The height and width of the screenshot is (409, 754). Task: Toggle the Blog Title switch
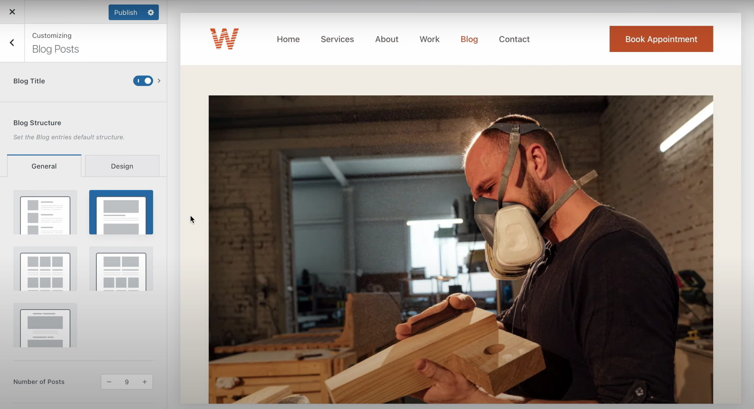tap(143, 81)
